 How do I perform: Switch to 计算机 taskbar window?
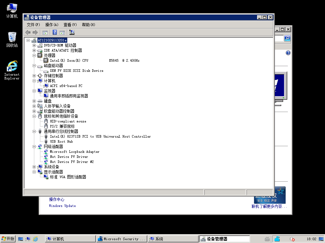(x=70, y=239)
